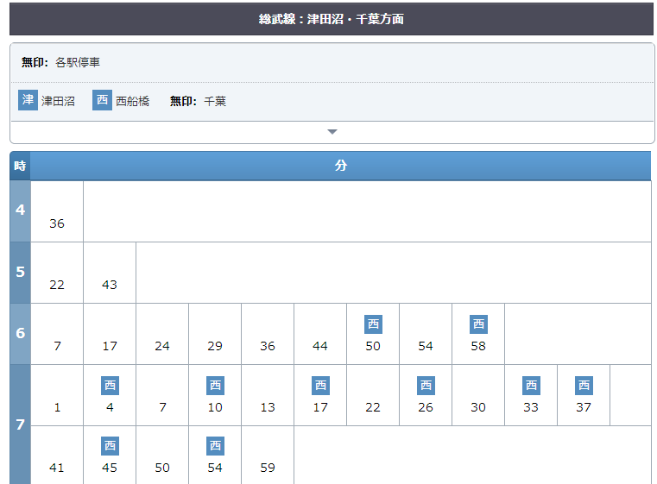
Task: Click the 西 icon above 7:33
Action: pyautogui.click(x=531, y=386)
